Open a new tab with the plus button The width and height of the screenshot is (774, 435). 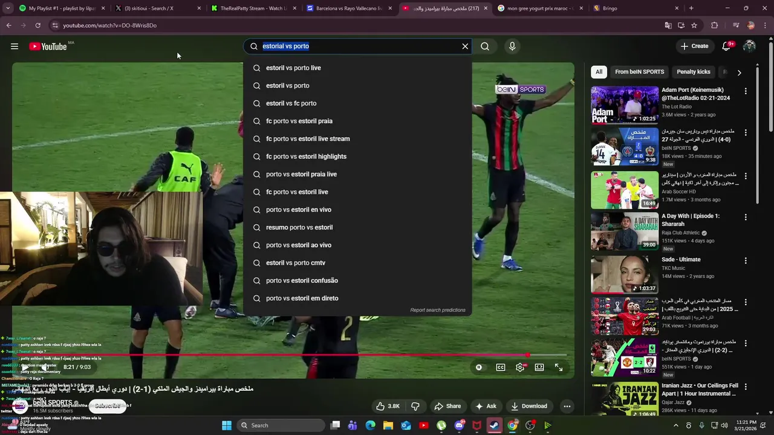691,8
